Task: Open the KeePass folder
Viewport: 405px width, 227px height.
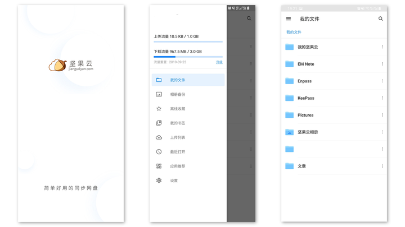Action: (334, 98)
